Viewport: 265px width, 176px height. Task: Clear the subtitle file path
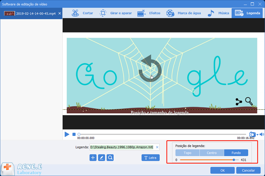(157, 147)
